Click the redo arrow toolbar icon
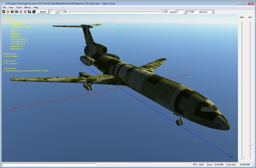Image resolution: width=256 pixels, height=168 pixels. tap(16, 12)
